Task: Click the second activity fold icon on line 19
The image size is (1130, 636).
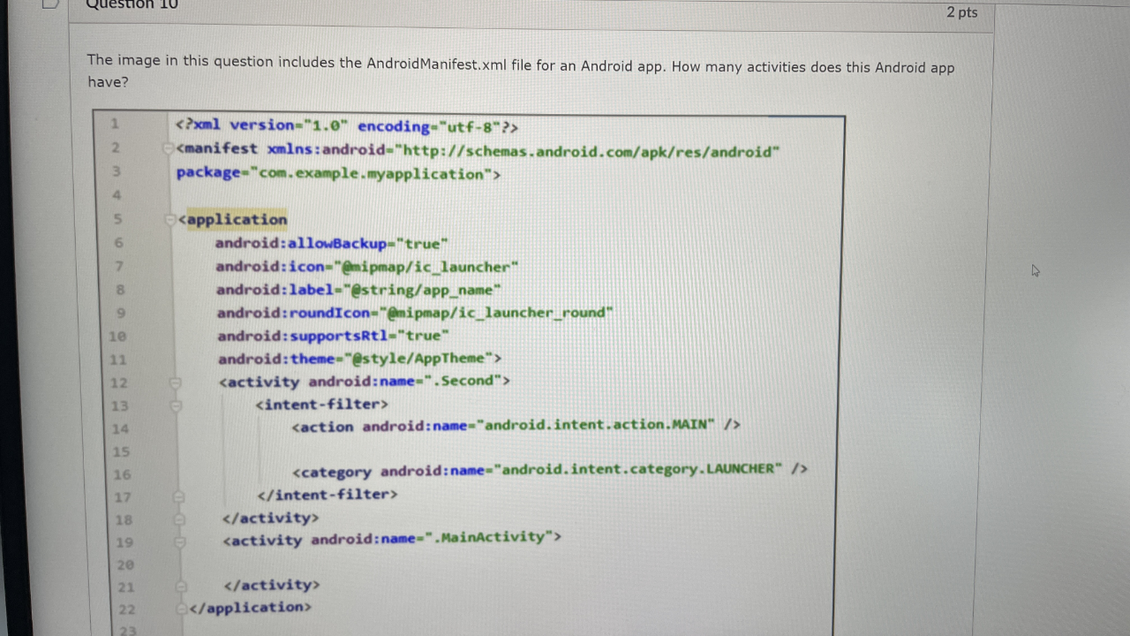Action: pos(180,542)
